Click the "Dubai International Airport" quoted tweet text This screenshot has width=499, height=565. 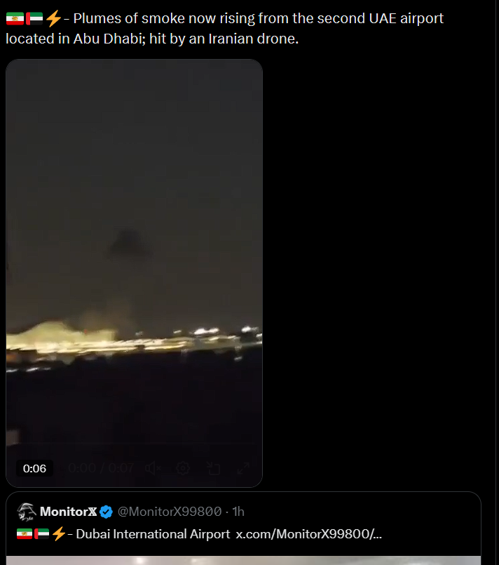click(152, 534)
